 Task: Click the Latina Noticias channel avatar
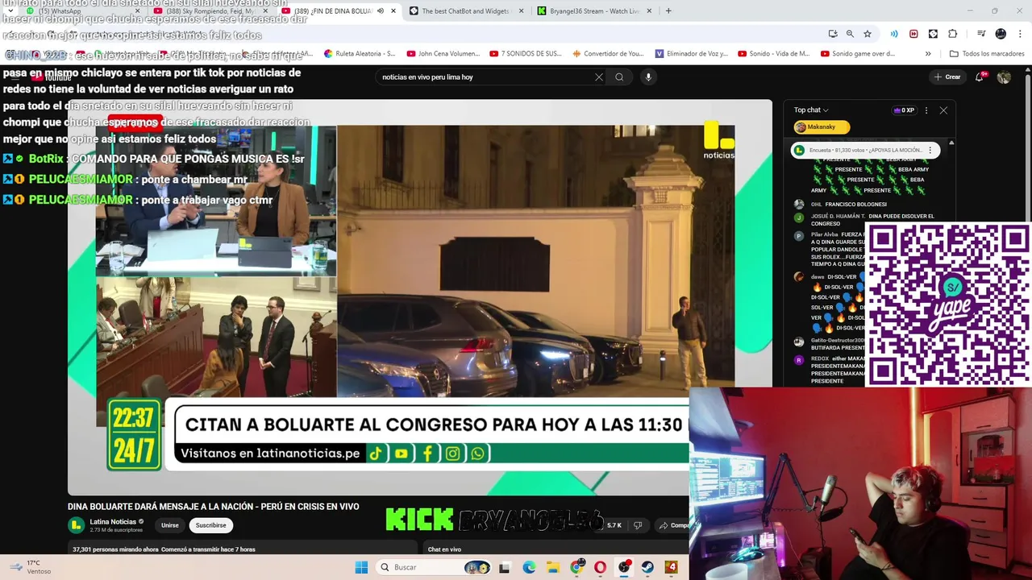[76, 525]
